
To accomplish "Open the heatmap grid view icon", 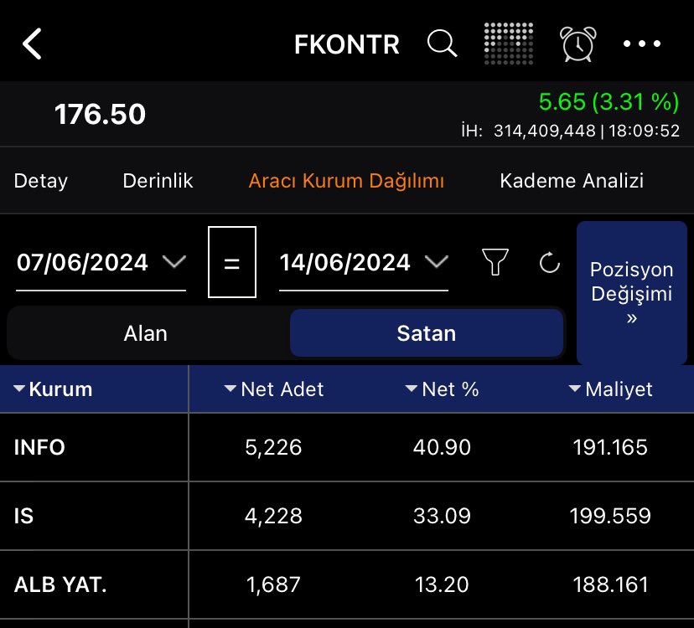I will click(x=509, y=44).
